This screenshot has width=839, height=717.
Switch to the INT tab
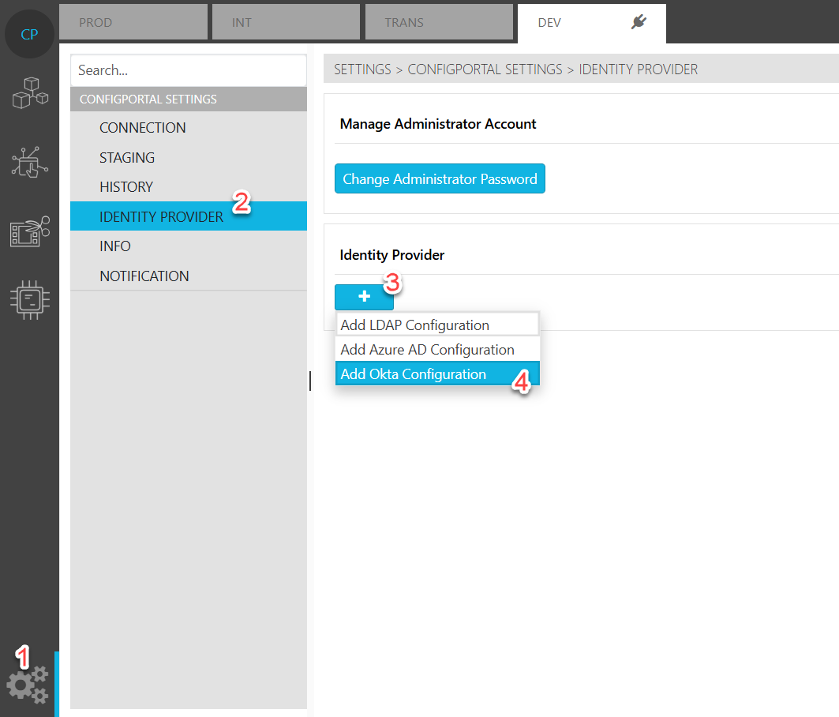pyautogui.click(x=286, y=23)
